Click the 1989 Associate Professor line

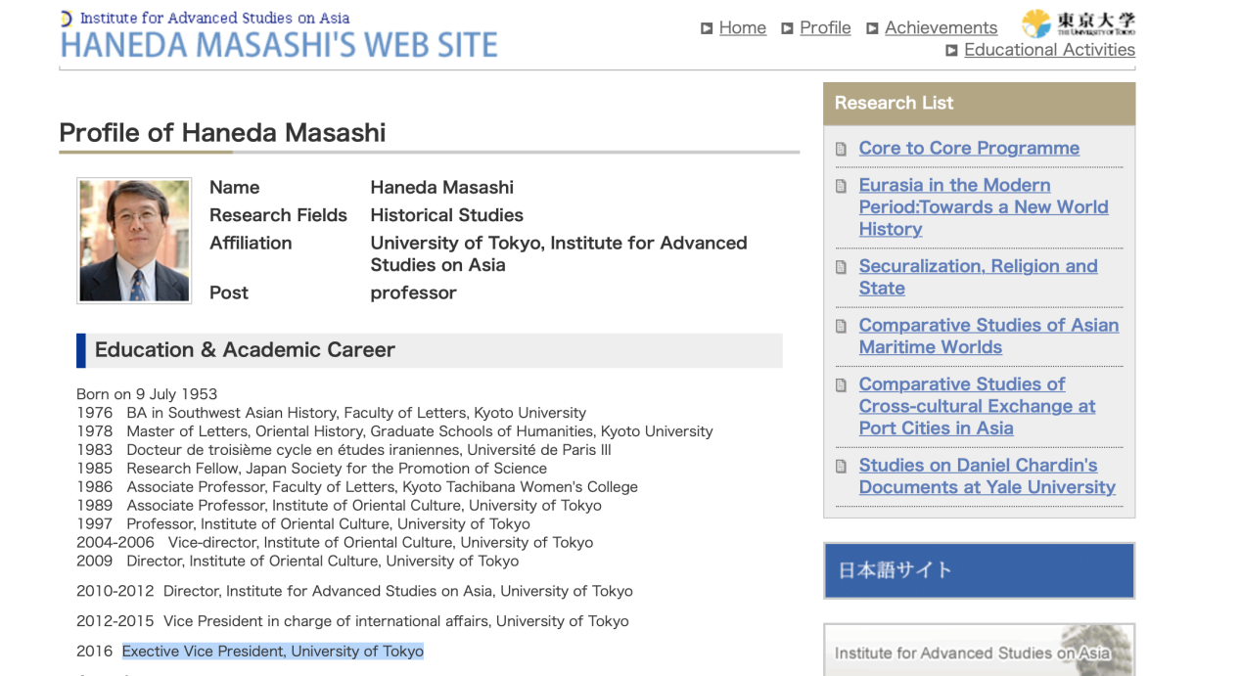tap(339, 506)
